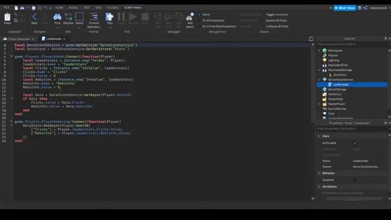Open the Play dropdown arrow
391x220 pixels.
click(110, 27)
